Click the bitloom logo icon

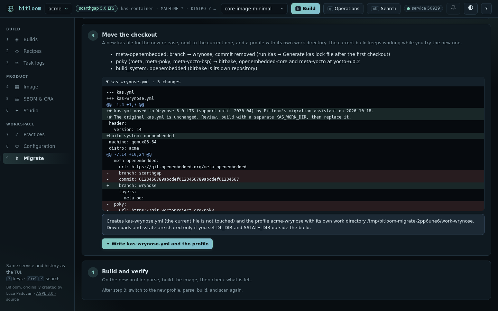click(x=11, y=9)
